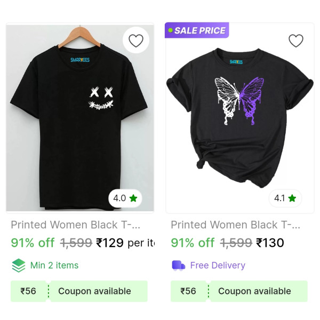Click the ₹130 price
Image resolution: width=320 pixels, height=320 pixels.
(270, 243)
